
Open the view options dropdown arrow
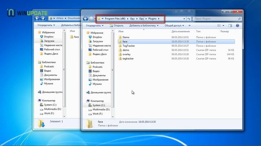223,26
